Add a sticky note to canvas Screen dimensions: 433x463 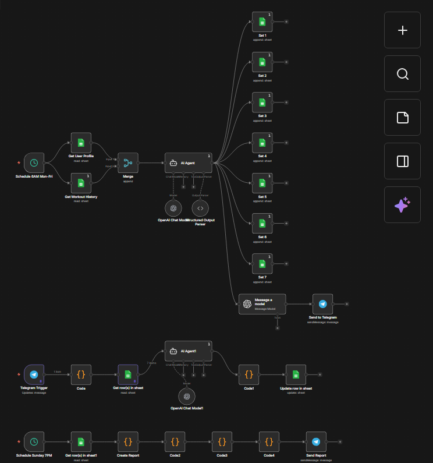[402, 118]
